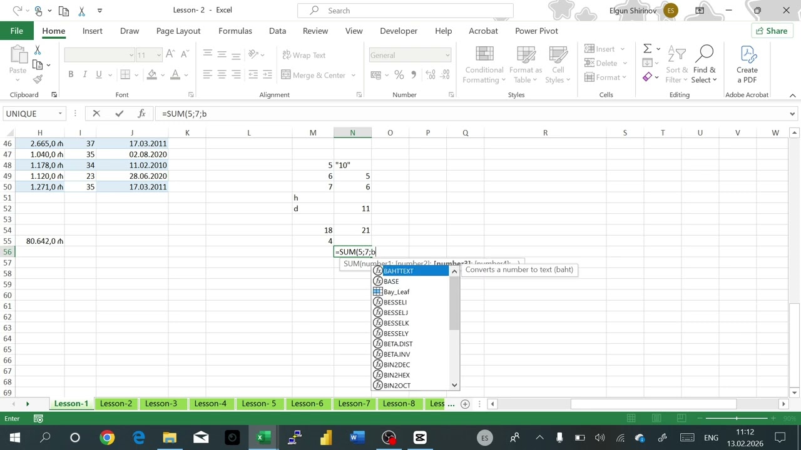Click the Format Painter brush icon

pyautogui.click(x=38, y=79)
